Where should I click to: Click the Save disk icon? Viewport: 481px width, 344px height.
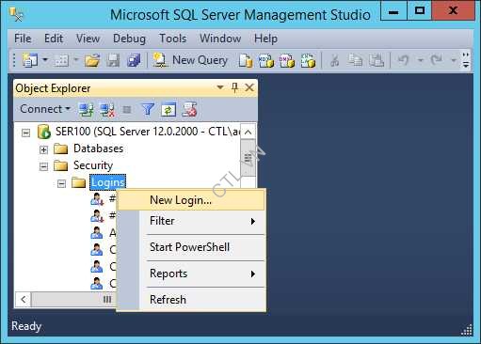pos(113,60)
